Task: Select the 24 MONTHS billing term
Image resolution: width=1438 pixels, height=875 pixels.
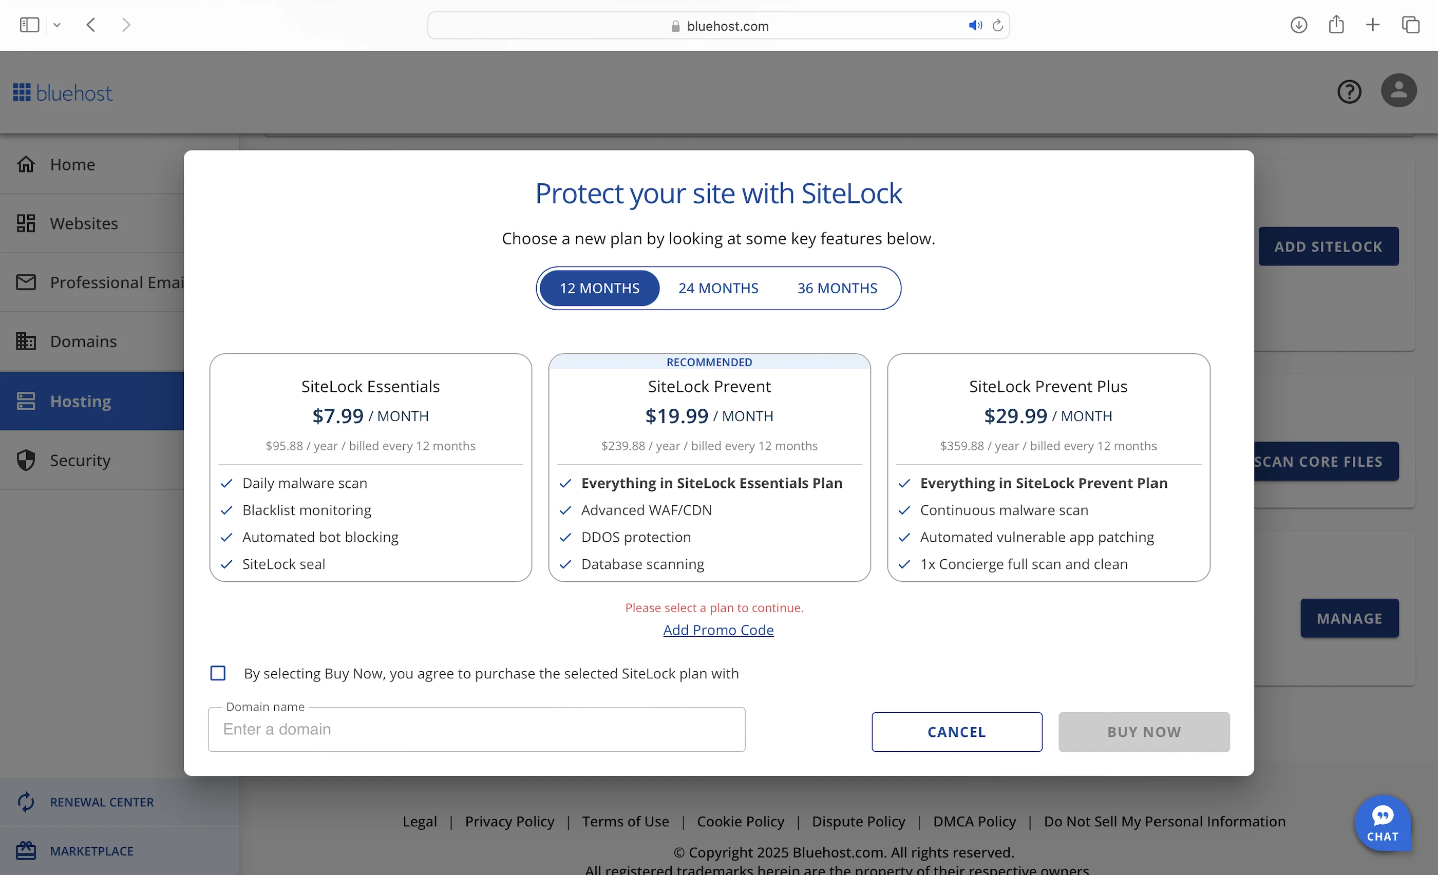Action: coord(718,288)
